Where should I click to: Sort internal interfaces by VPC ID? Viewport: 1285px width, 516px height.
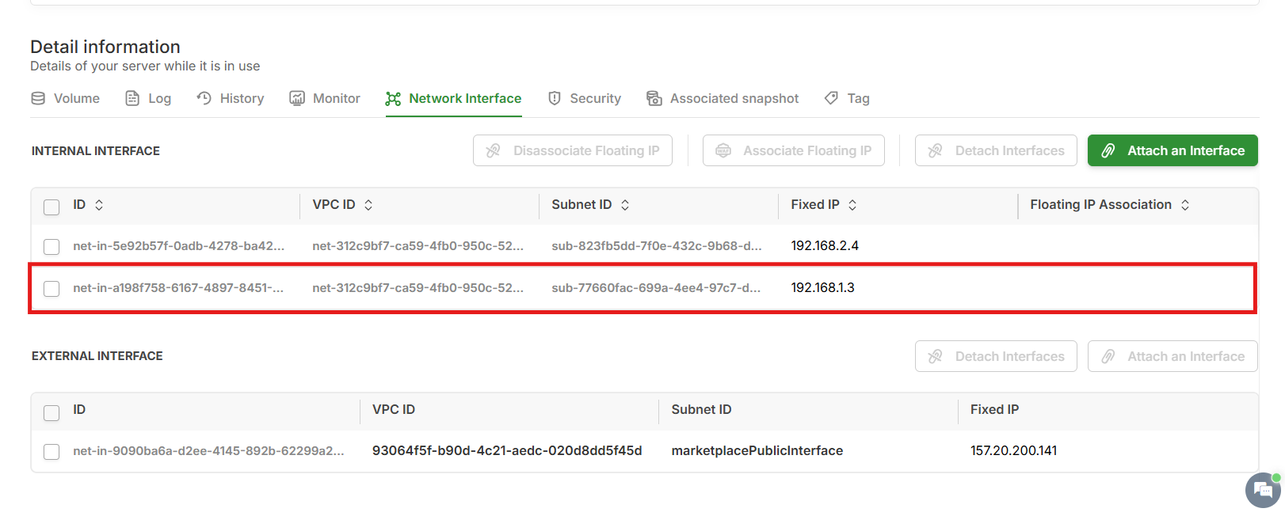tap(368, 205)
